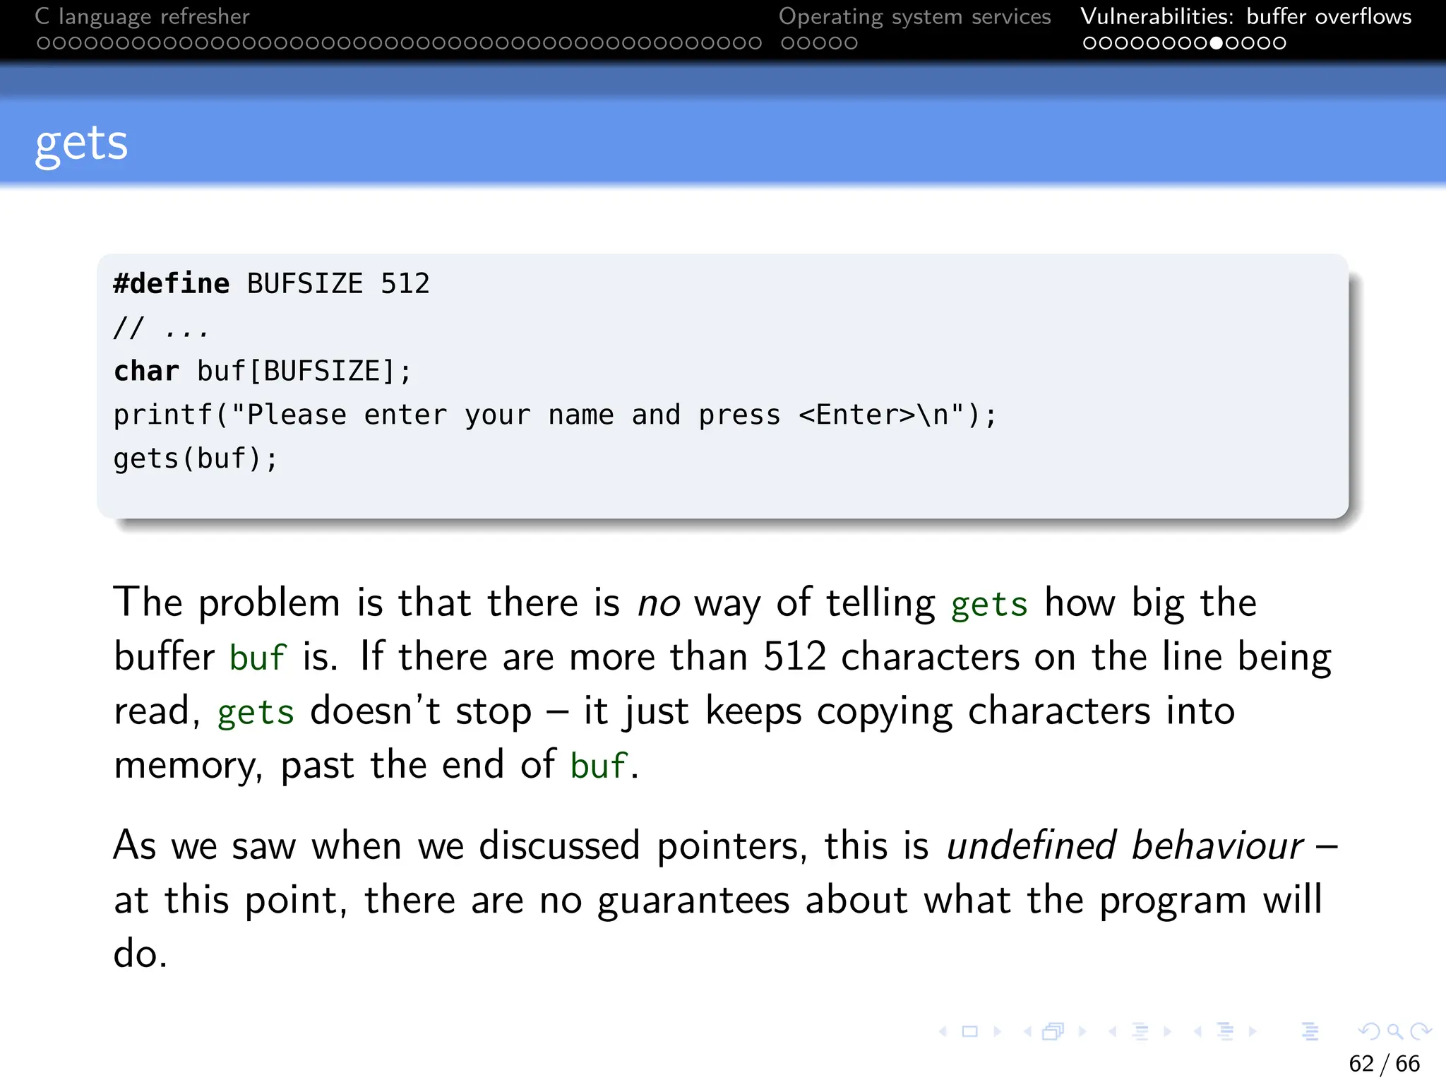Screen dimensions: 1446x1085
Task: Click the 'gets(buf);' code line
Action: (x=196, y=459)
